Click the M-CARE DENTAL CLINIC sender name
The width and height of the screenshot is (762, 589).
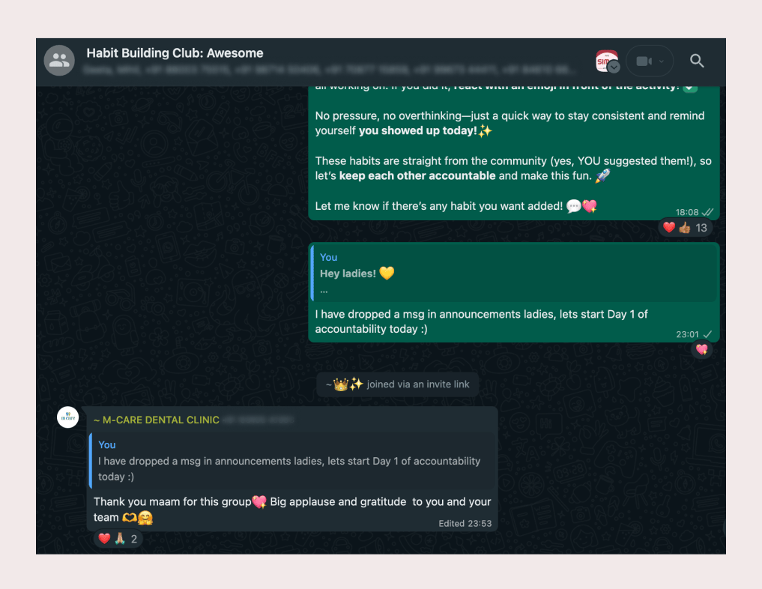click(x=156, y=420)
